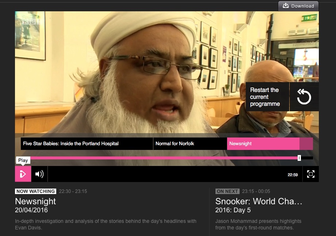Click the 'ON NEXT' label

click(x=227, y=191)
